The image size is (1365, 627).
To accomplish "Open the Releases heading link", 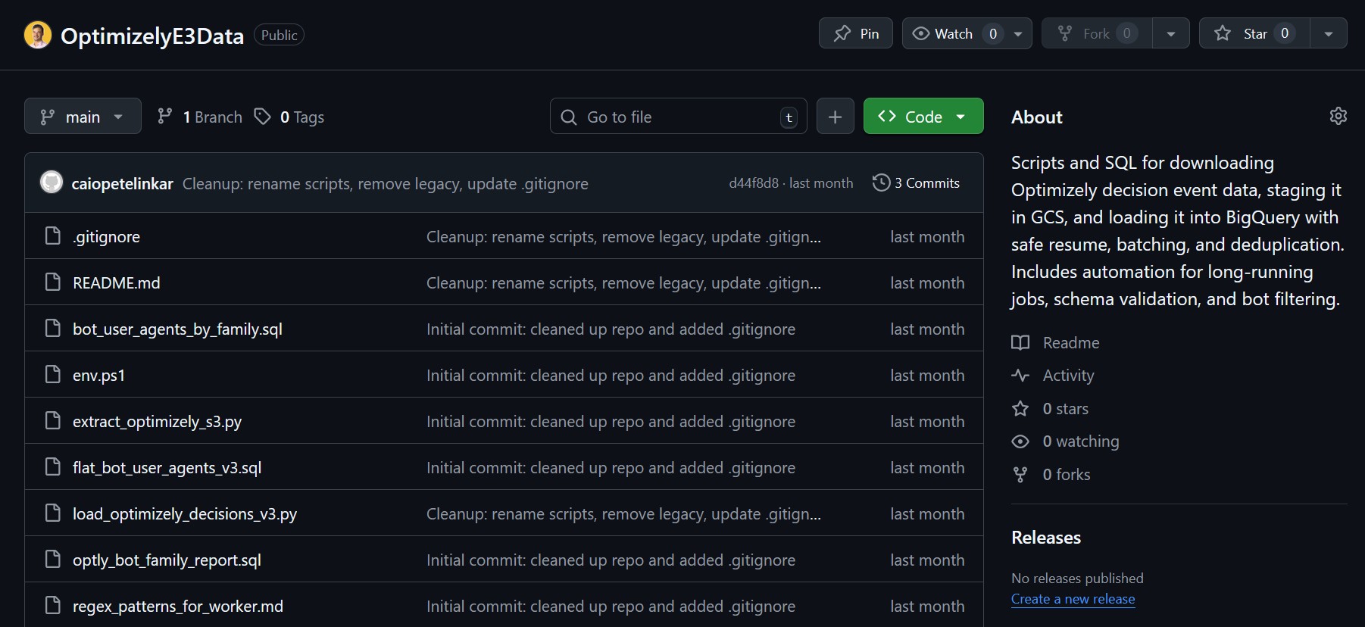I will point(1046,538).
